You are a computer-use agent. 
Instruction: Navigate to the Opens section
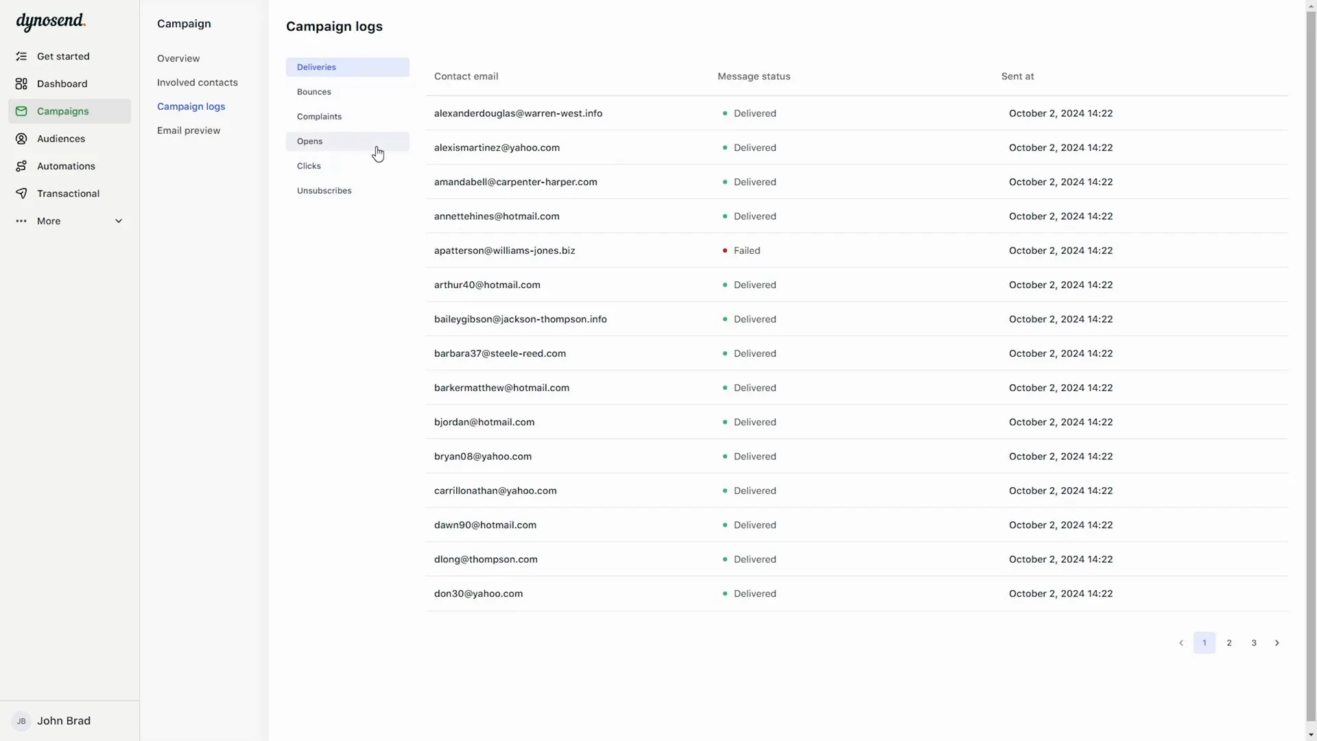coord(309,140)
